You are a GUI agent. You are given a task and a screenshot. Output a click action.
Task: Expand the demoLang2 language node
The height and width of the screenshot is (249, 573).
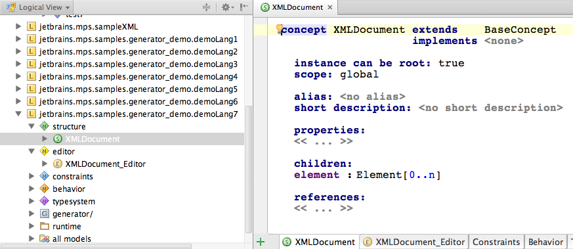tap(18, 51)
